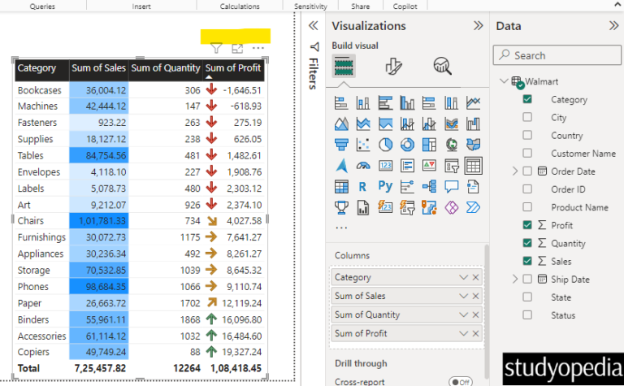
Task: Select the Metrics trophy visual
Action: coord(341,207)
